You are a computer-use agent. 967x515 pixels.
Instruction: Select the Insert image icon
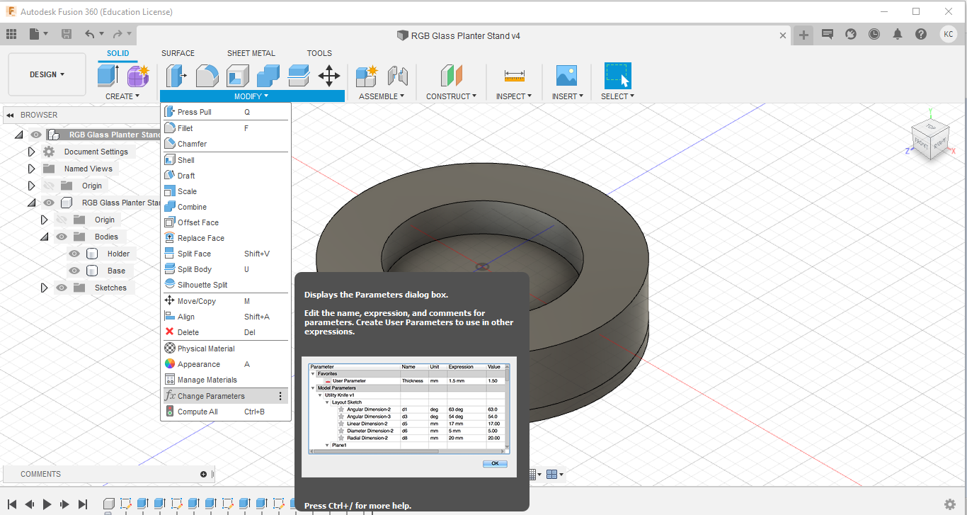(566, 75)
